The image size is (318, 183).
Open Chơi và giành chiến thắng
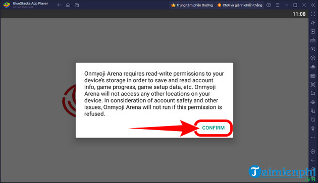point(240,5)
